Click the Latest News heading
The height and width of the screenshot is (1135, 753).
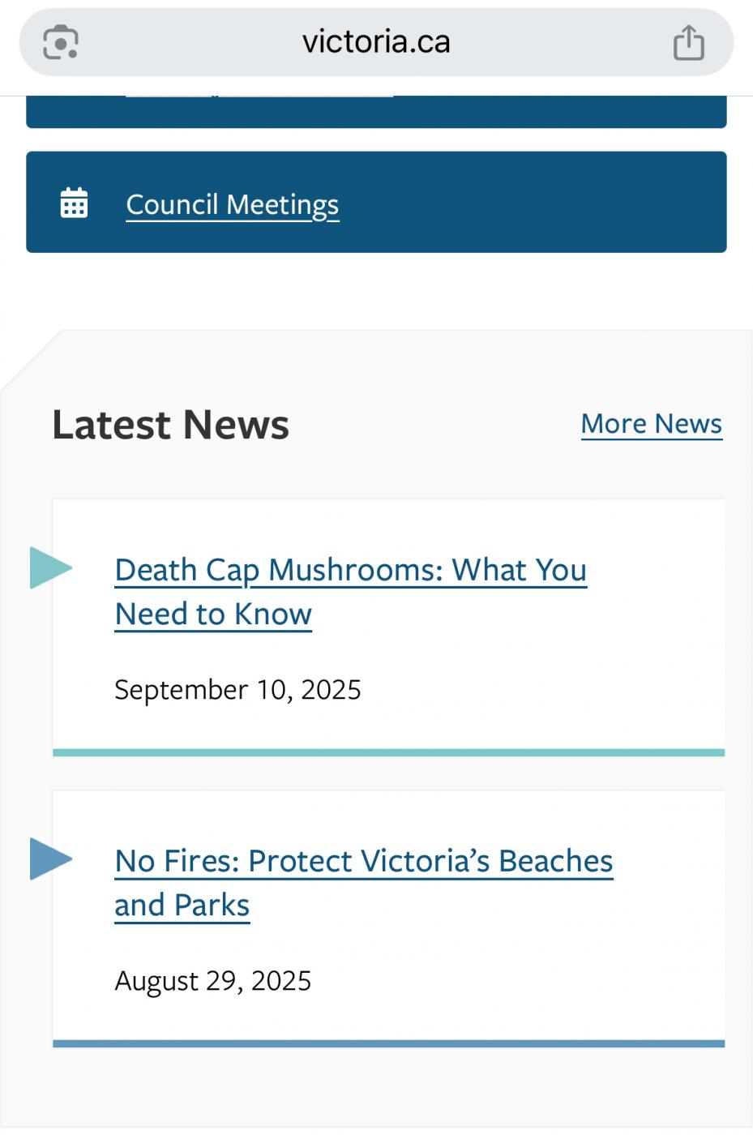pyautogui.click(x=171, y=425)
